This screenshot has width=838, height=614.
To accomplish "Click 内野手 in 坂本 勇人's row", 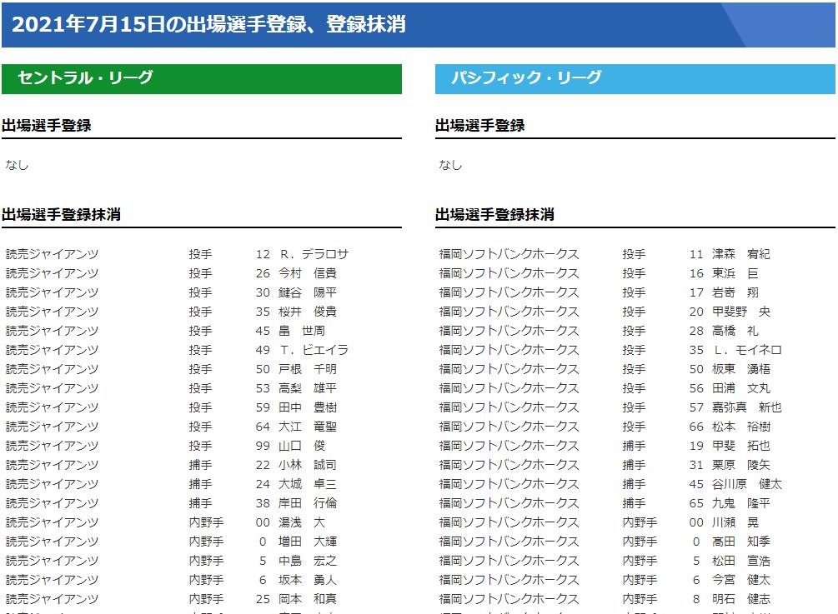I will 206,581.
